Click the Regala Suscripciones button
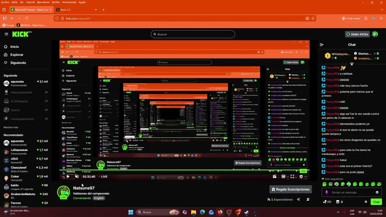This screenshot has height=217, width=386. [291, 189]
